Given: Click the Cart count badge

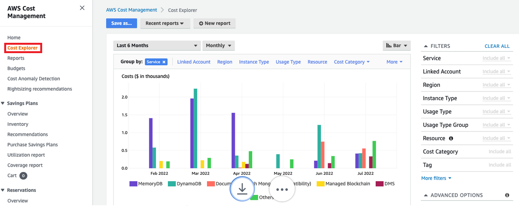Looking at the screenshot, I should tap(23, 176).
